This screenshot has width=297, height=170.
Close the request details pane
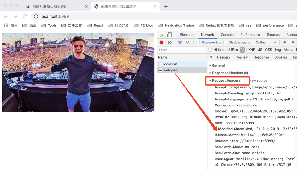tap(211, 57)
